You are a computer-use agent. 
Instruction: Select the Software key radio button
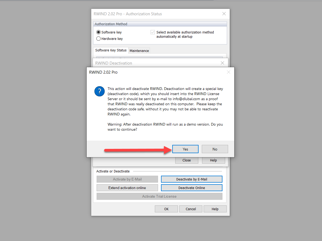[98, 32]
